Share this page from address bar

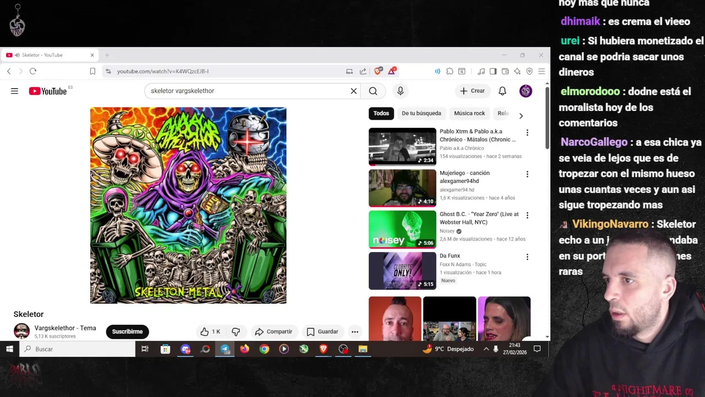(363, 71)
